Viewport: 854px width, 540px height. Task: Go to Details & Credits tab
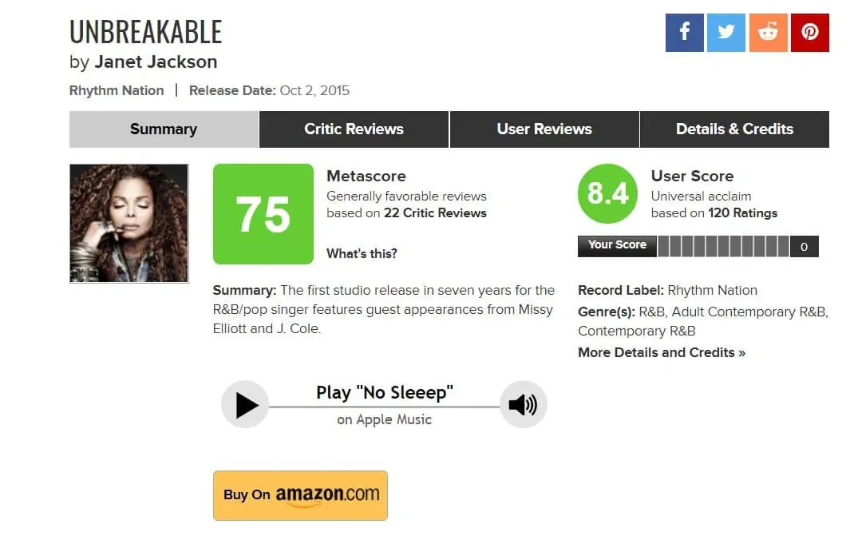click(x=734, y=129)
